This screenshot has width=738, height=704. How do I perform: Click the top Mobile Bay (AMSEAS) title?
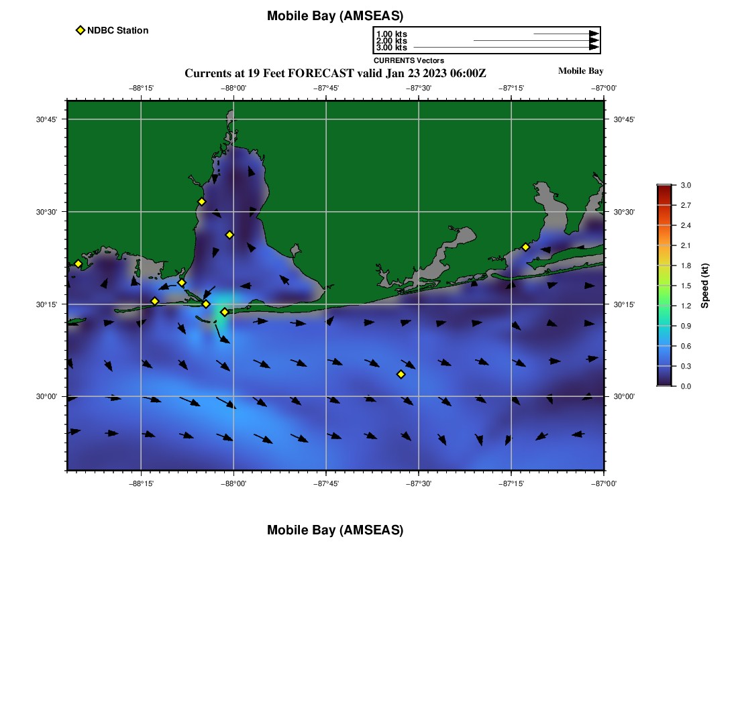click(335, 16)
